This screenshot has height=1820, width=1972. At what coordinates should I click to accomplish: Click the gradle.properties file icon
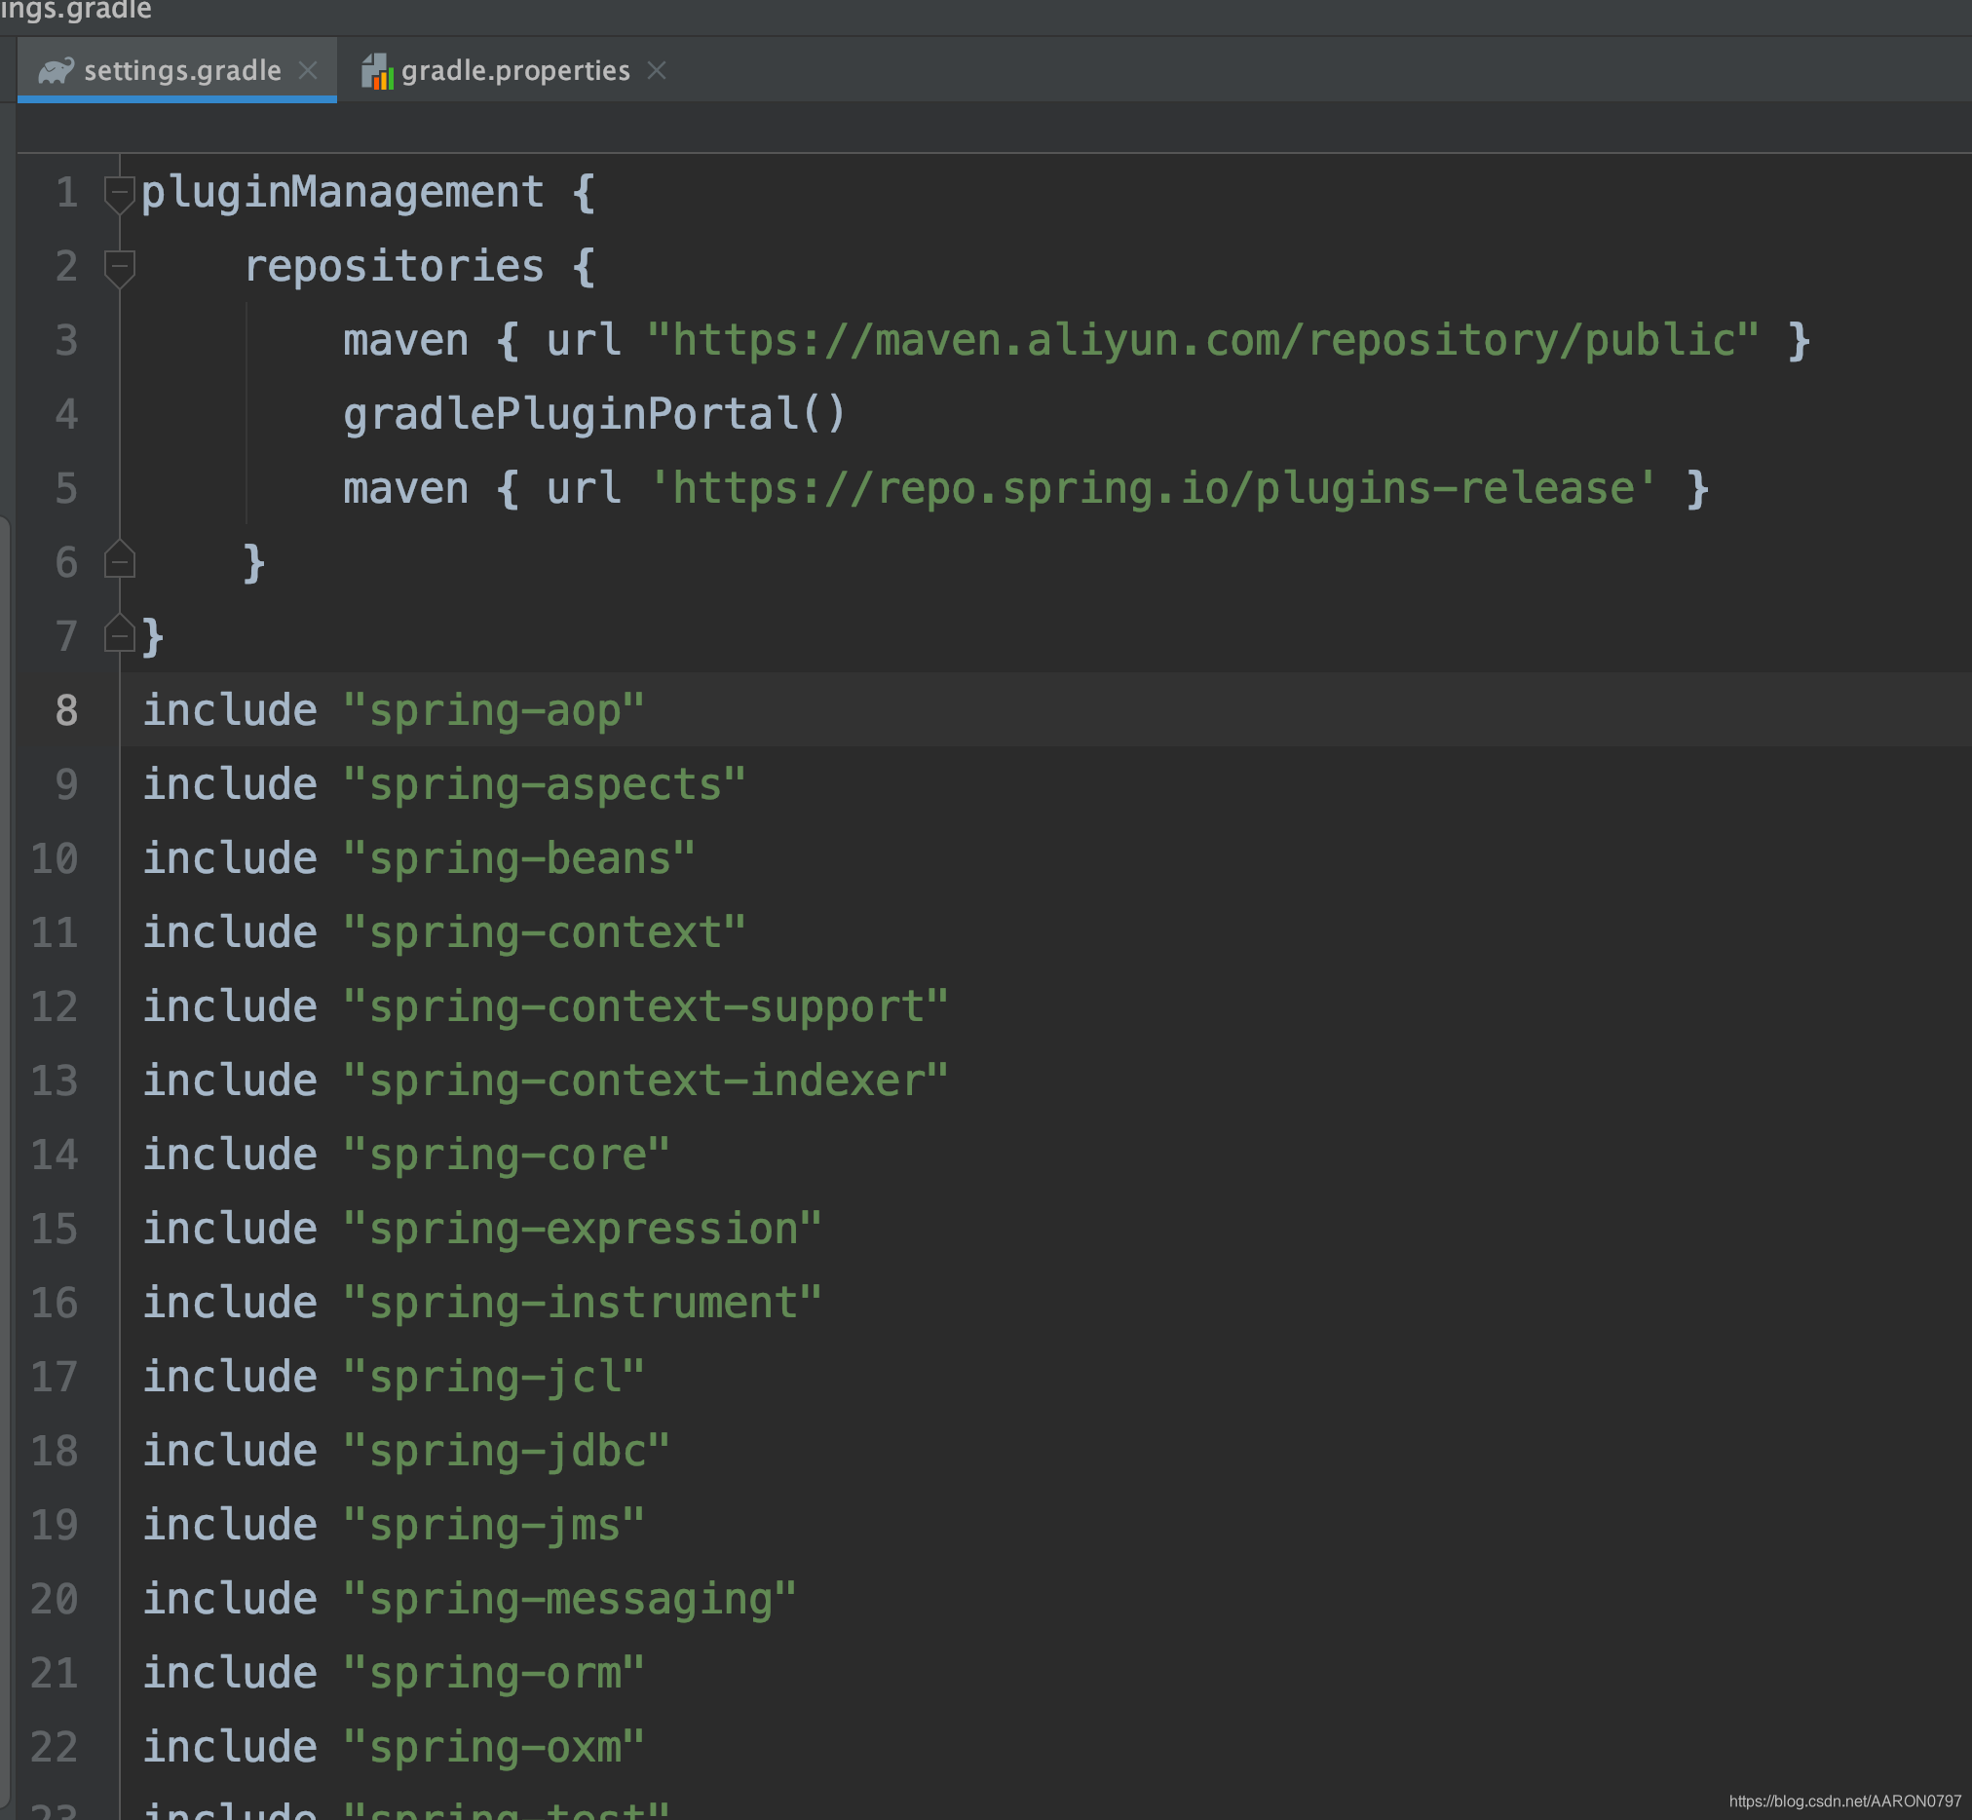point(376,71)
